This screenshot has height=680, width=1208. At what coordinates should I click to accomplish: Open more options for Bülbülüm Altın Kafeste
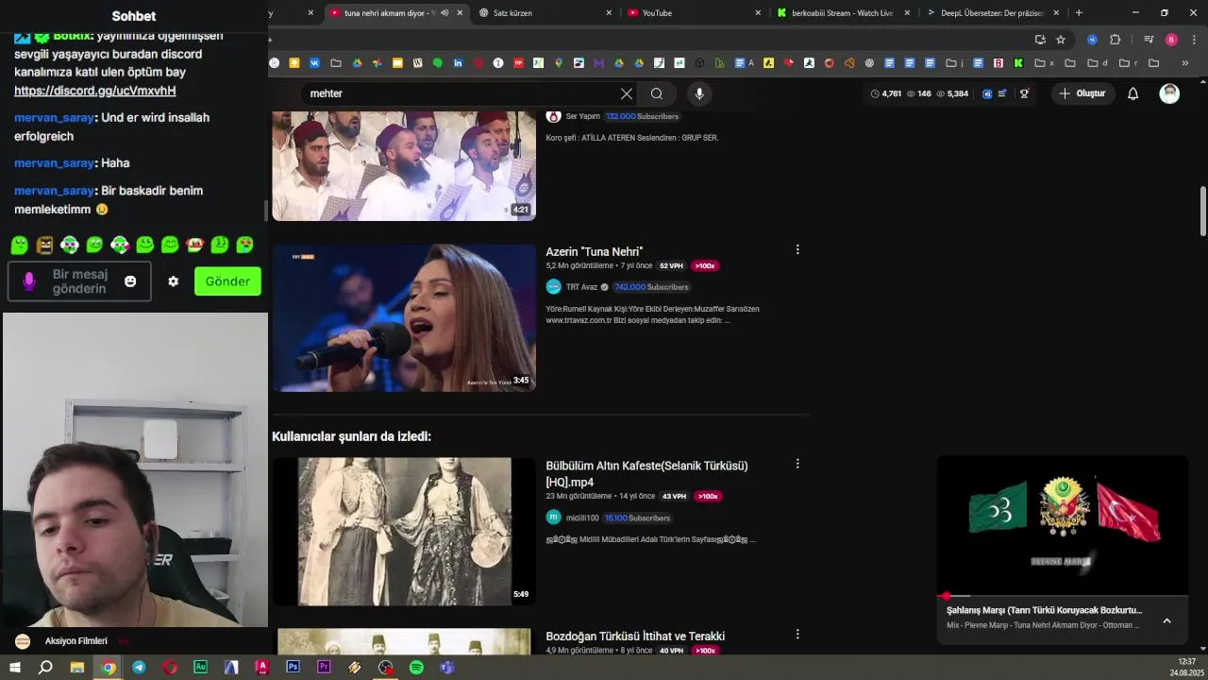coord(797,464)
